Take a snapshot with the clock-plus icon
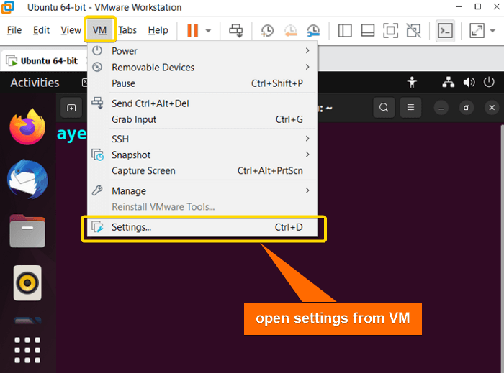Image resolution: width=504 pixels, height=373 pixels. click(267, 31)
